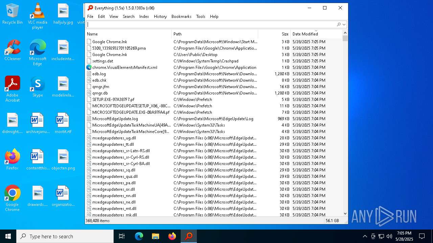Sort results by the Size column
Image resolution: width=433 pixels, height=243 pixels.
274,34
